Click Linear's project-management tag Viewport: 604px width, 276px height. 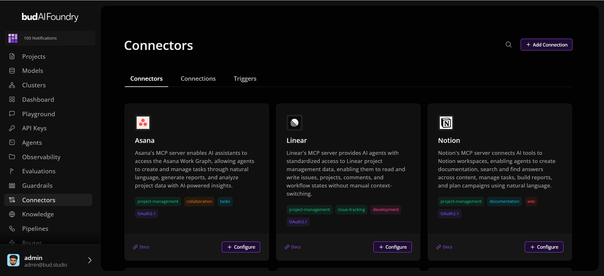[x=310, y=209]
